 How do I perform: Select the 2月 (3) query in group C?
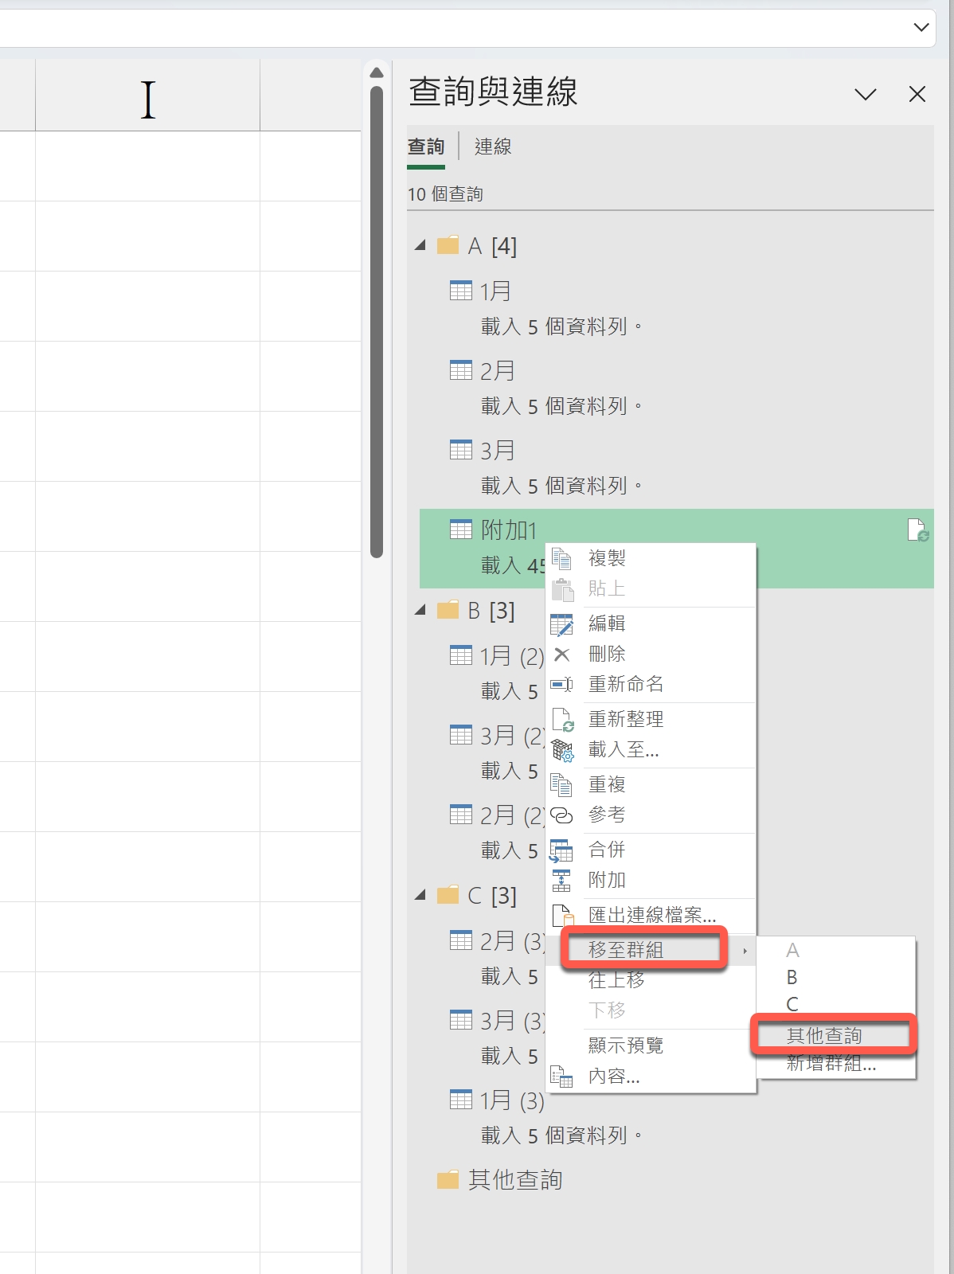click(512, 941)
